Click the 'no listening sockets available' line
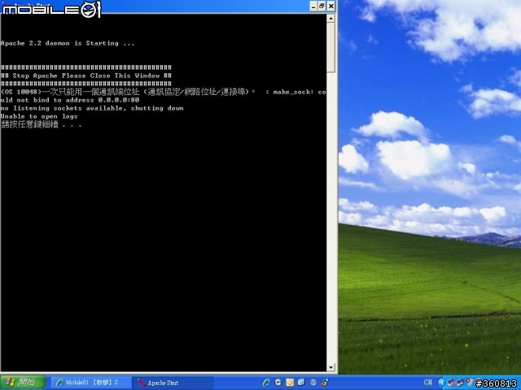Viewport: 521px width, 390px height. (x=92, y=108)
